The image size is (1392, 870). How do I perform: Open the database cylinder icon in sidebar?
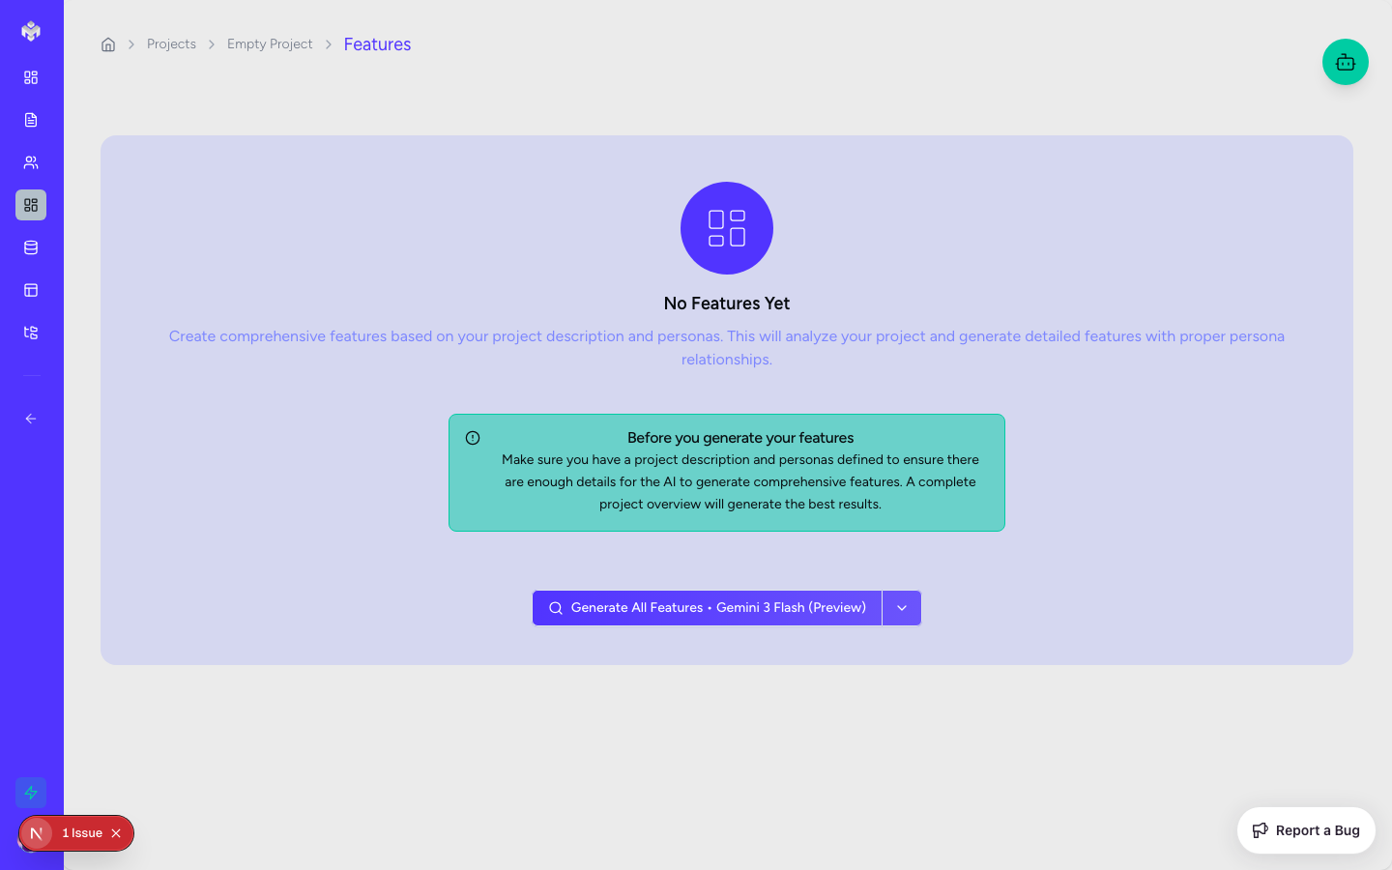[31, 247]
